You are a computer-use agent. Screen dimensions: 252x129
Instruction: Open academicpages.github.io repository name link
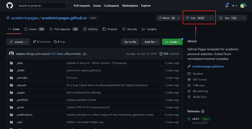pyautogui.click(x=64, y=18)
